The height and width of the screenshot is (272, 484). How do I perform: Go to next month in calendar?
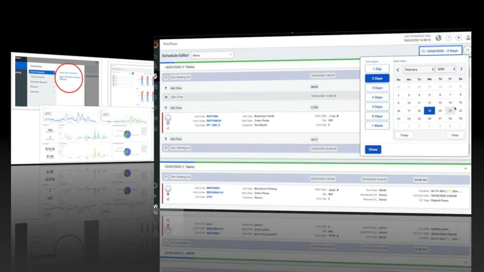(461, 69)
